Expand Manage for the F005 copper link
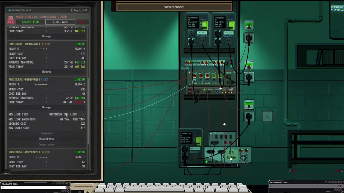Image resolution: width=344 pixels, height=193 pixels. point(47,72)
